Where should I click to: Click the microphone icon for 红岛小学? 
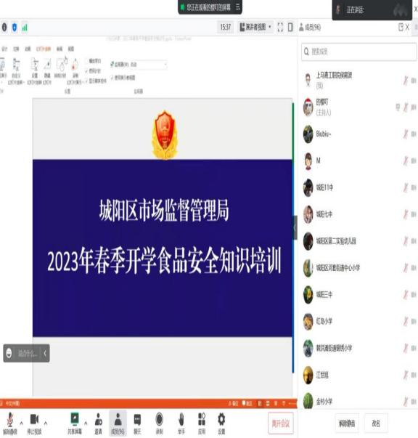click(406, 322)
